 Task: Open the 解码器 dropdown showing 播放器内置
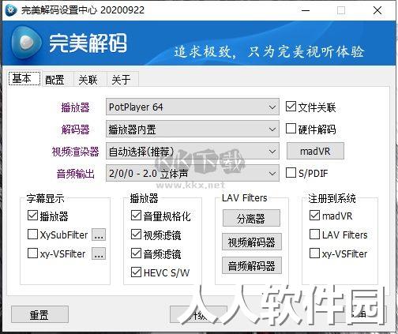click(x=193, y=129)
